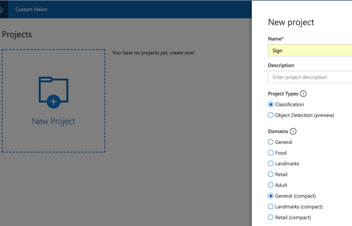The image size is (352, 226).
Task: Click the New Project label
Action: pyautogui.click(x=53, y=121)
